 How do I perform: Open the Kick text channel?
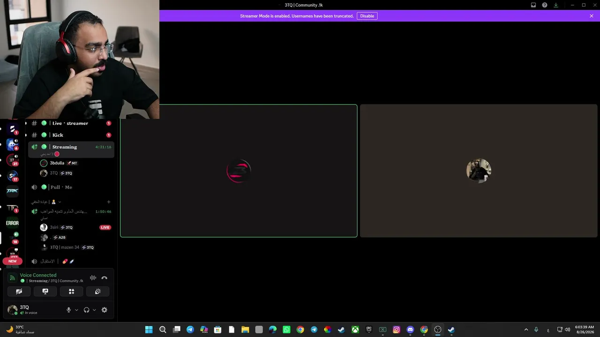point(71,135)
